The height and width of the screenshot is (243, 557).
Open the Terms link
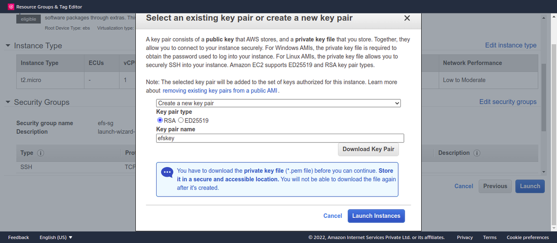(x=490, y=237)
